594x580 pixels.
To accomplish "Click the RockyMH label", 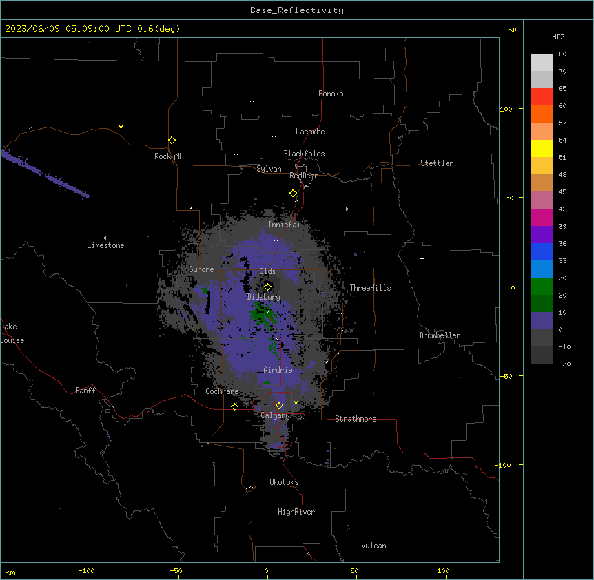I will (169, 156).
